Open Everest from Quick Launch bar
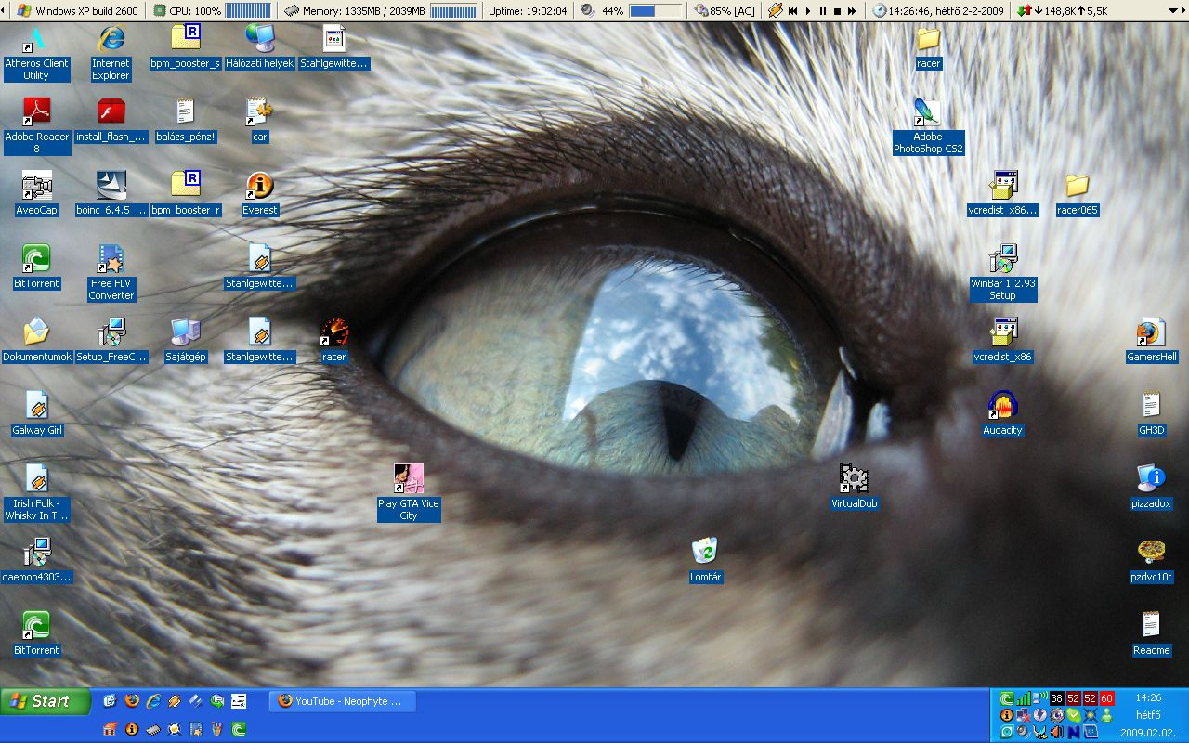 132,729
